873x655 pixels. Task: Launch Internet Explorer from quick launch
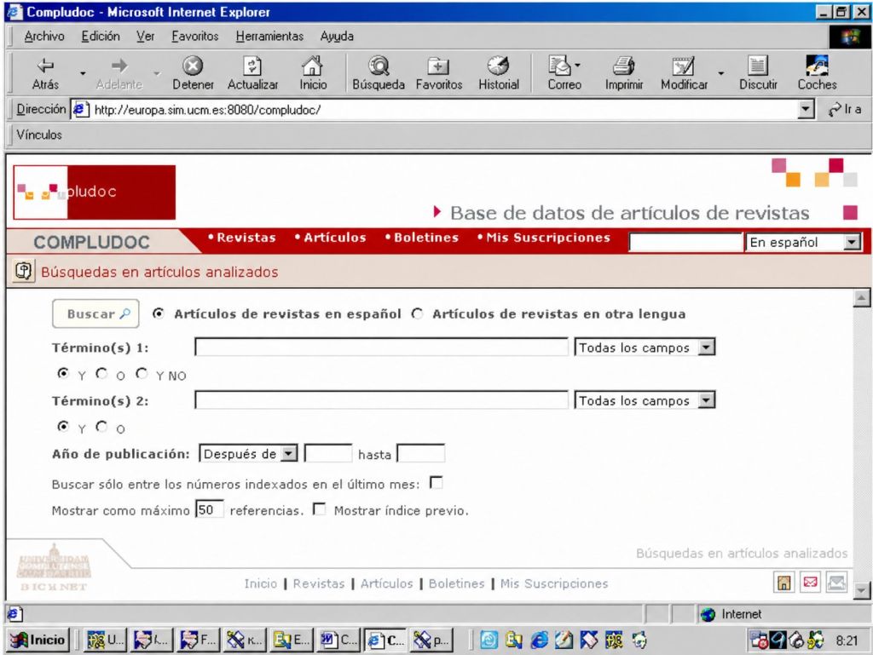[539, 641]
